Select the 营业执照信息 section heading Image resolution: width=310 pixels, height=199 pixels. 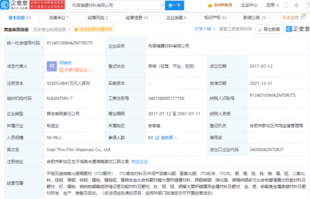(x=16, y=29)
